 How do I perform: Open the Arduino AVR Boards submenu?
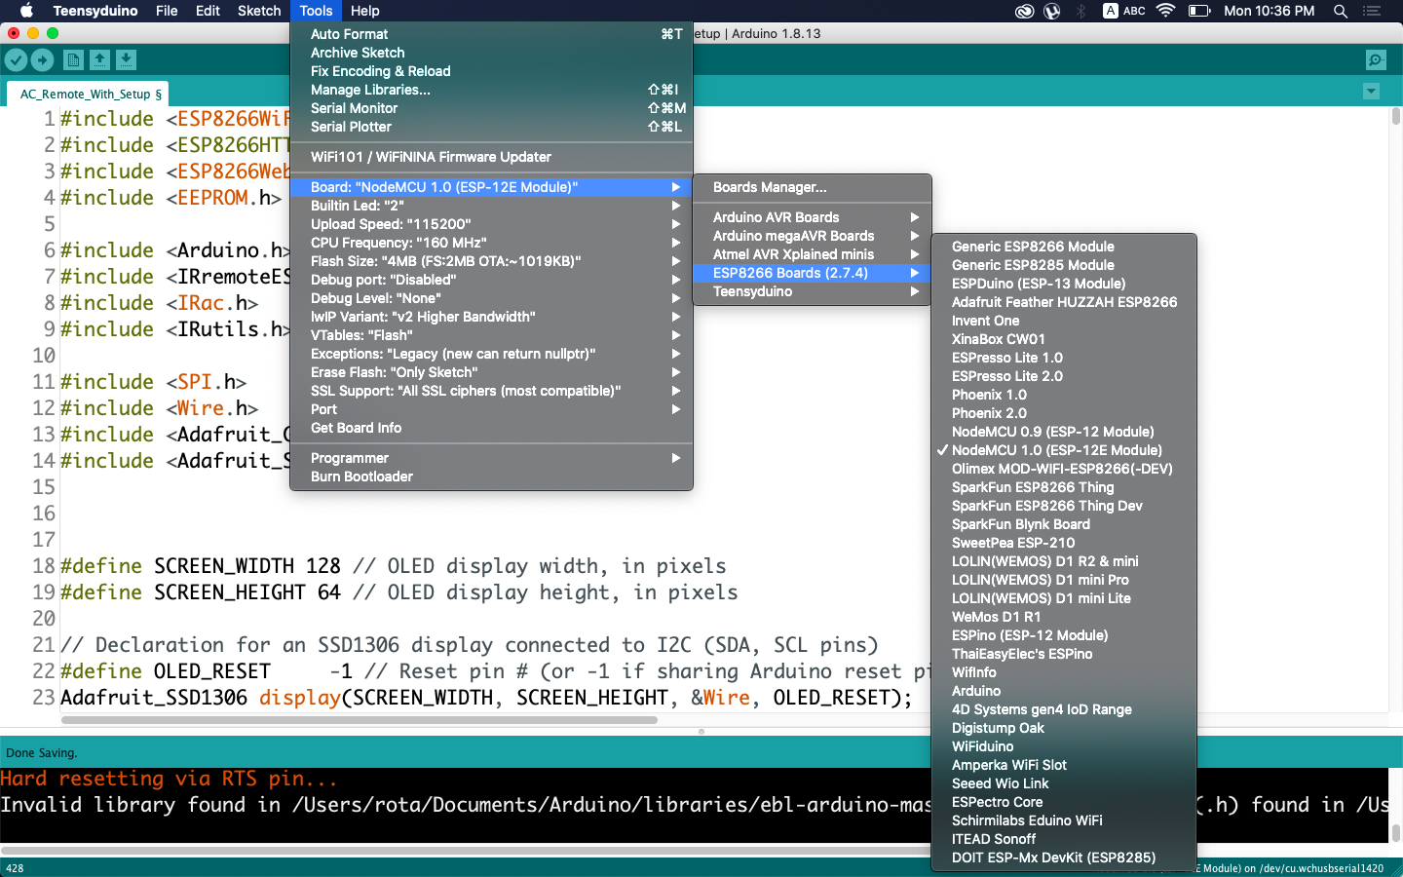(812, 217)
